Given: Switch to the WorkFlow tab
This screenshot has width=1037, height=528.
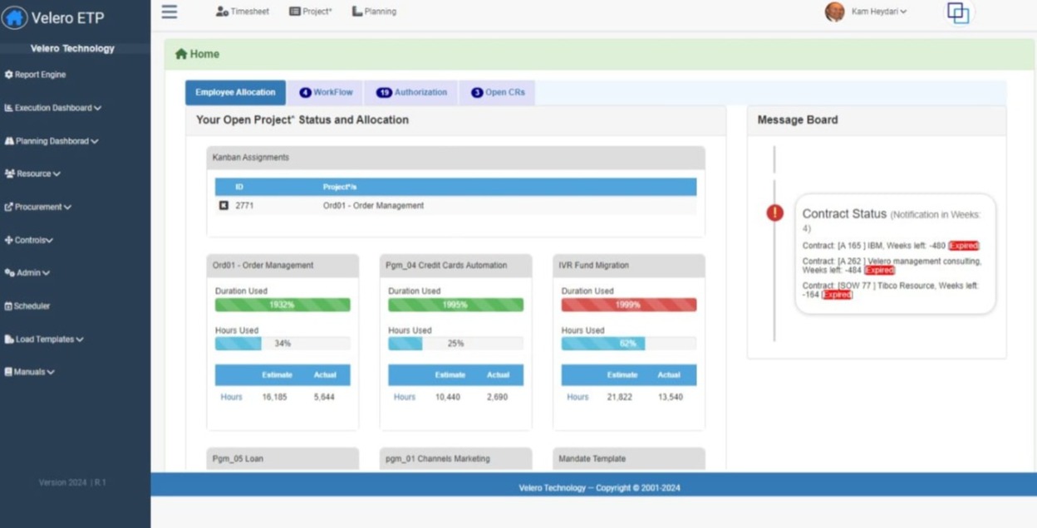Looking at the screenshot, I should 326,93.
